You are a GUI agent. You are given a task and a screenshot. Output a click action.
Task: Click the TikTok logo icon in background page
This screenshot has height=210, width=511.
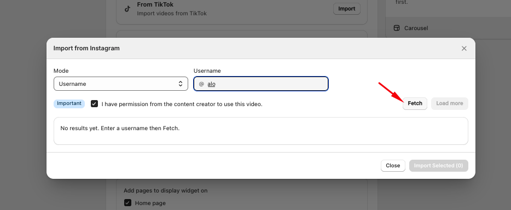pos(128,9)
